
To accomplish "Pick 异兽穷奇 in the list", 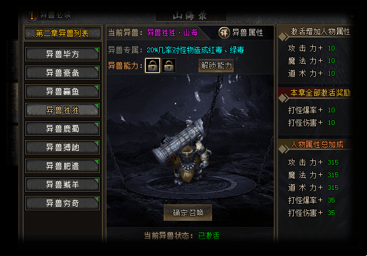I will (x=62, y=203).
